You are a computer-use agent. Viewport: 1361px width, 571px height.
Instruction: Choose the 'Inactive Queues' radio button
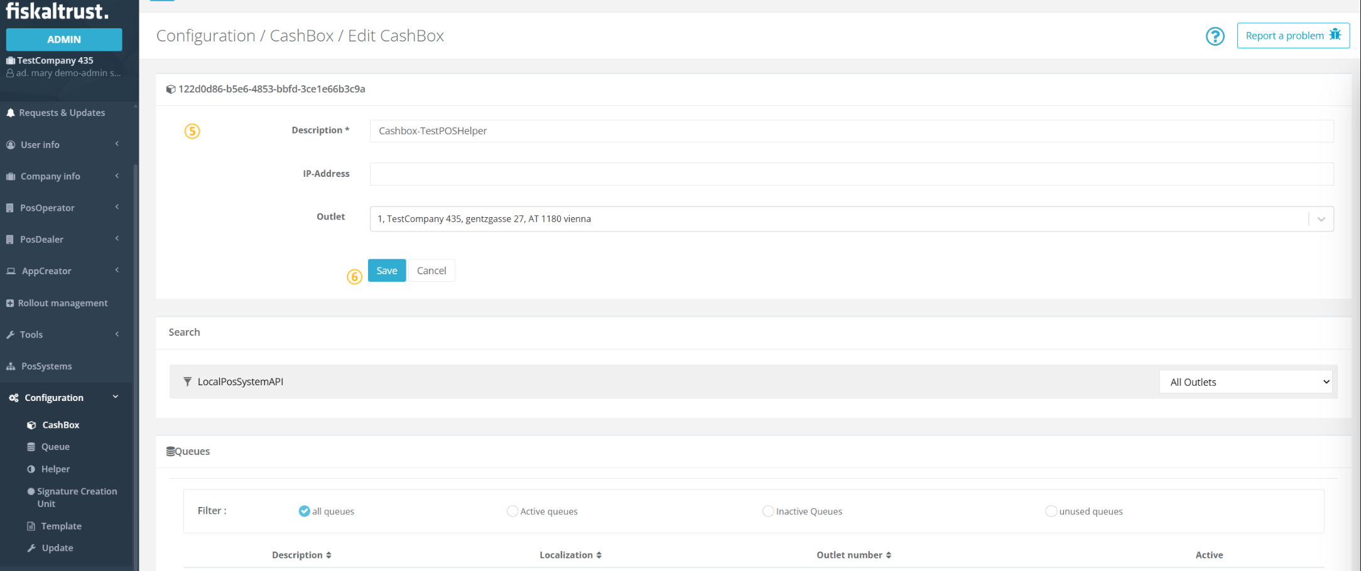tap(767, 511)
